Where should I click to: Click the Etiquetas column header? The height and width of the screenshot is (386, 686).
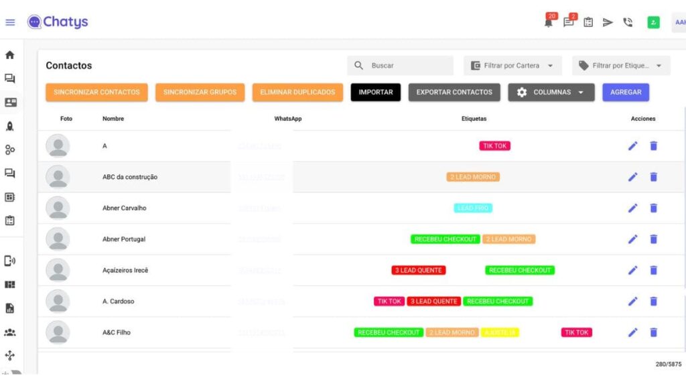[x=474, y=119]
